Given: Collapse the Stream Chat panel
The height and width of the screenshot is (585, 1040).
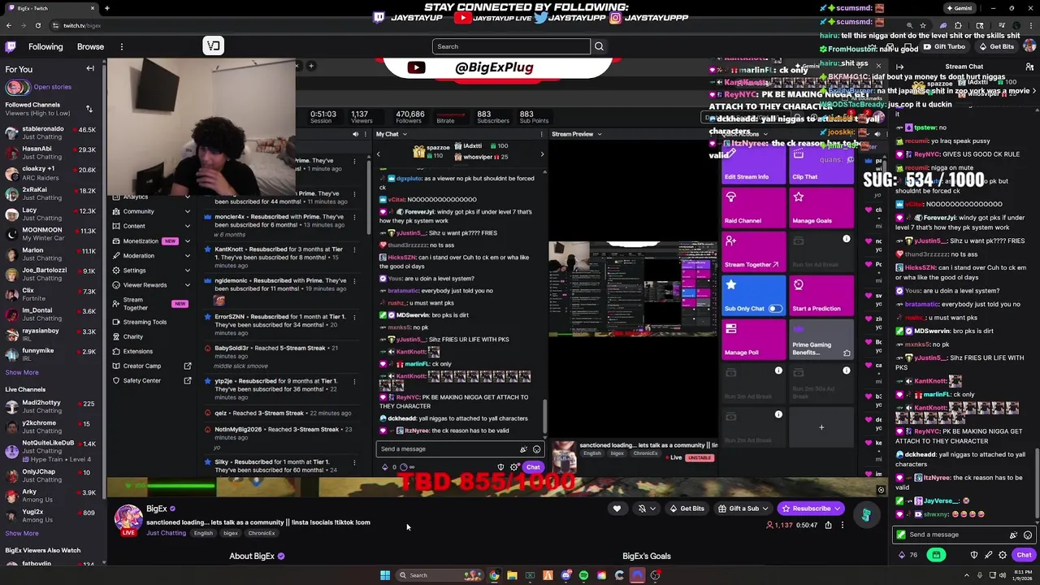Looking at the screenshot, I should coord(899,67).
